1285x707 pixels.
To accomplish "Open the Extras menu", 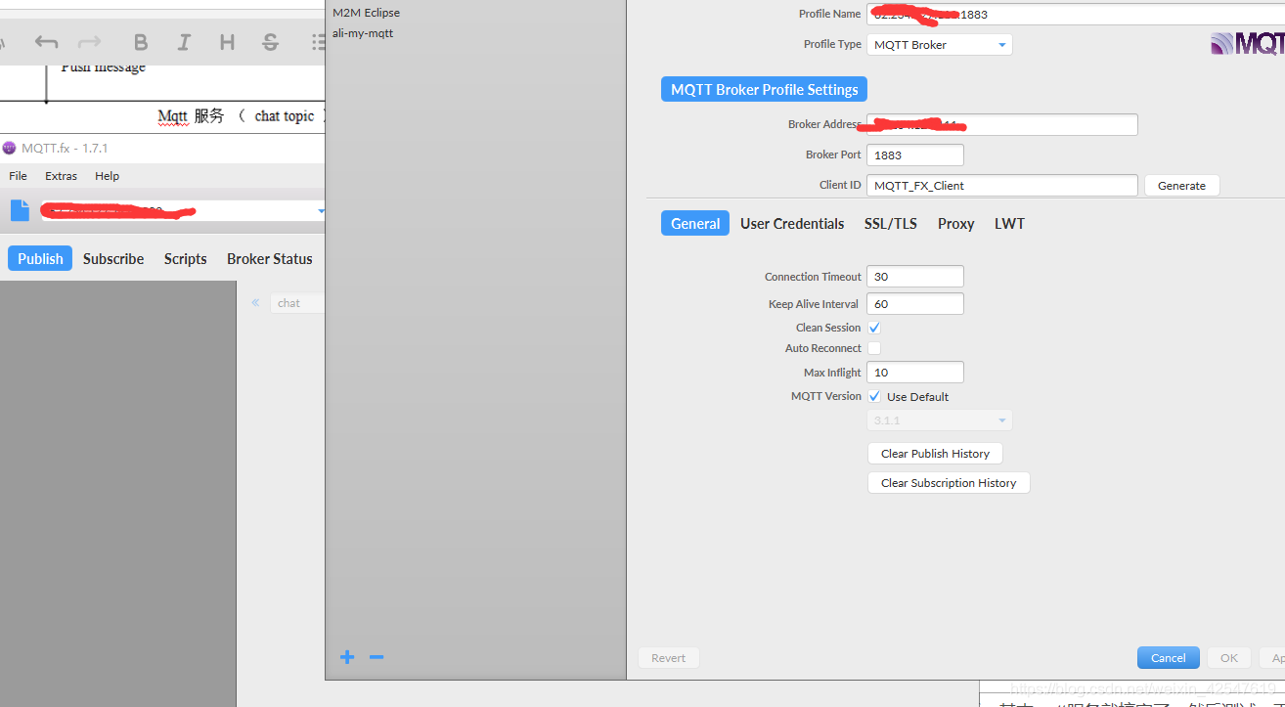I will (61, 176).
